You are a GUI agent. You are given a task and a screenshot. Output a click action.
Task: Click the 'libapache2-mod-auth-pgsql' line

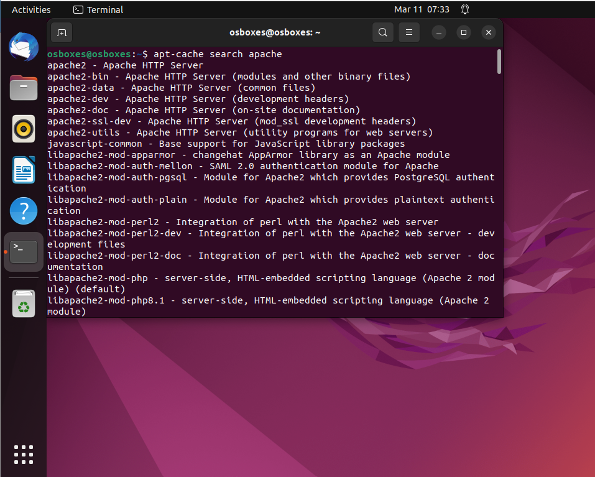(x=271, y=183)
